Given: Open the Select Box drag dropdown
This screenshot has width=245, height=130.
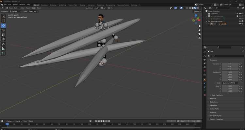Looking at the screenshot, I should click(33, 11).
